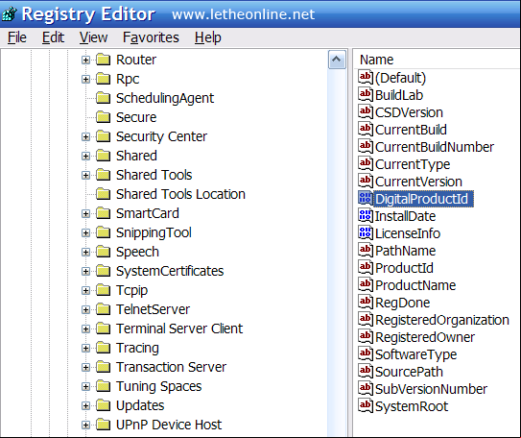Select the Shared Tools Location key
521x438 pixels.
point(180,194)
